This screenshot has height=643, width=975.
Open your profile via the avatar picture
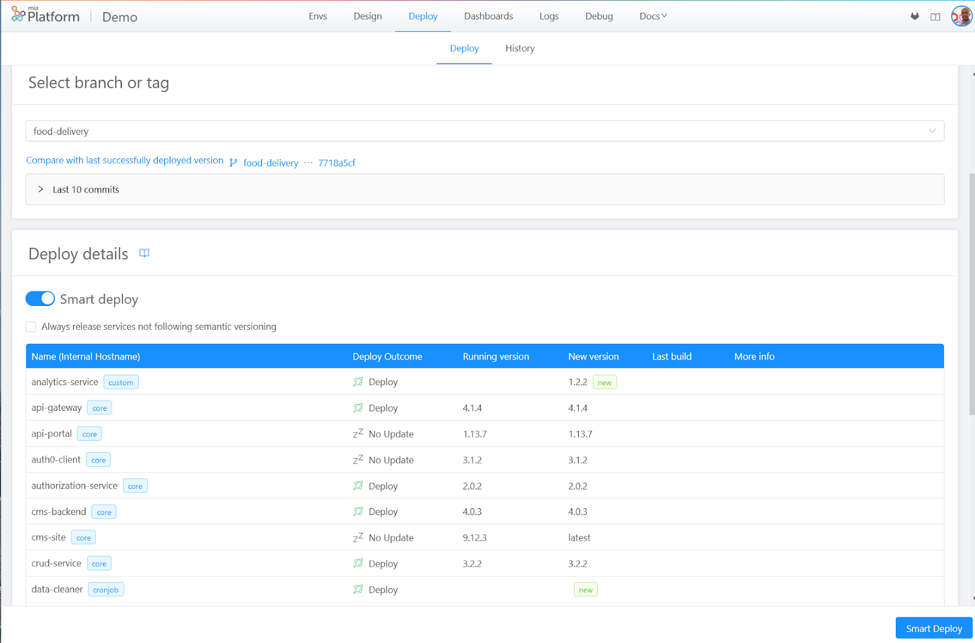[961, 16]
